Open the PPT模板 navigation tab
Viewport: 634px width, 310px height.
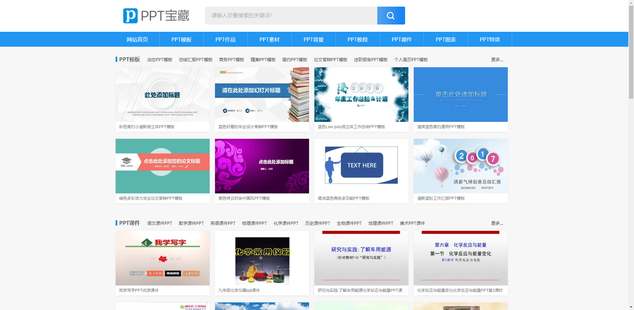(x=181, y=39)
